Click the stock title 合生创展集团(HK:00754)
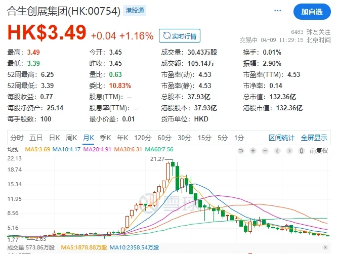This screenshot has height=254, width=337. coord(64,11)
